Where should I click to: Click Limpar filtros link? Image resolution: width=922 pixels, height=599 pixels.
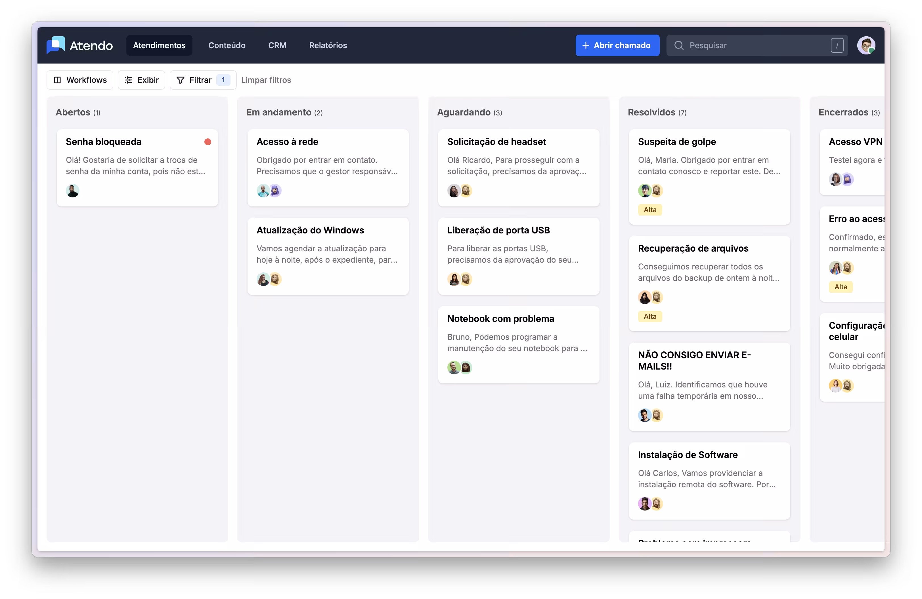point(266,80)
